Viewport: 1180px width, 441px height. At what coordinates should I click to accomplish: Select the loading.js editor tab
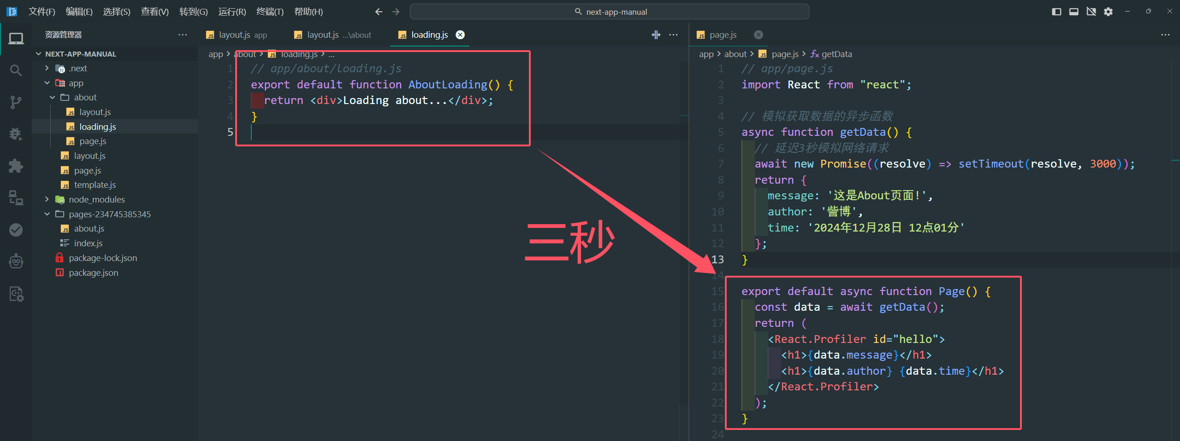tap(429, 35)
